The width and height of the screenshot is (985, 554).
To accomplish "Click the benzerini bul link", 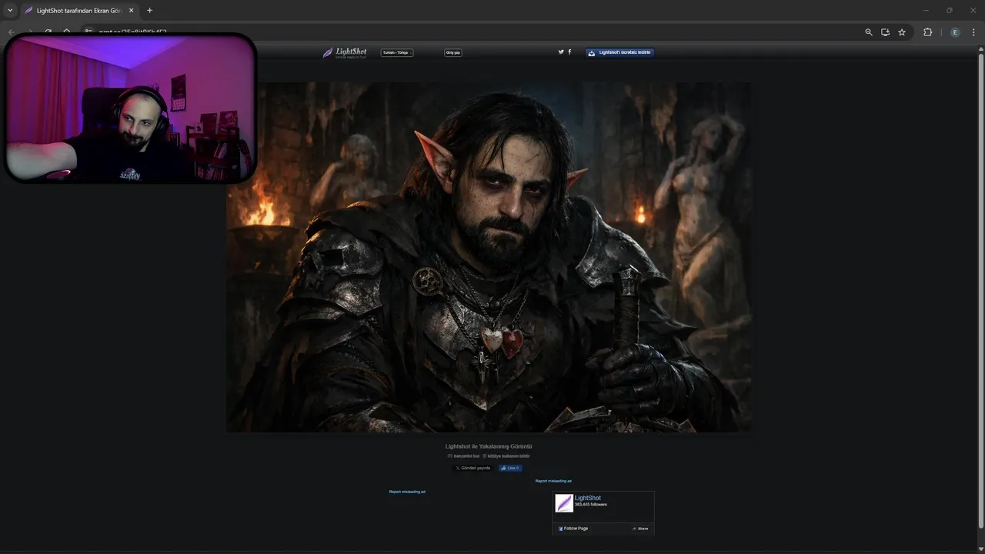I will coord(463,456).
